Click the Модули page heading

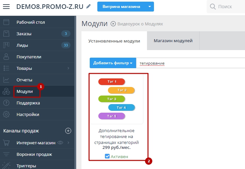coord(95,24)
